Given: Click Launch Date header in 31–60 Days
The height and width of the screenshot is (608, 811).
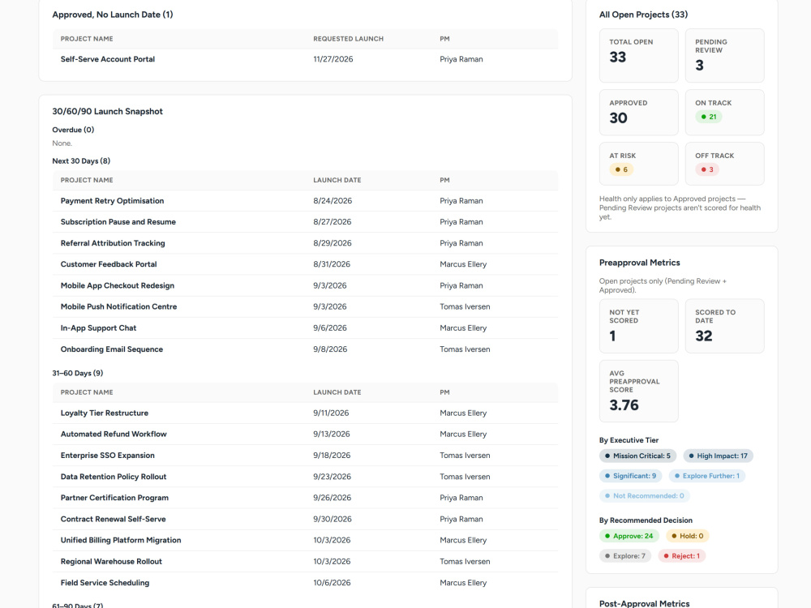Looking at the screenshot, I should point(337,392).
